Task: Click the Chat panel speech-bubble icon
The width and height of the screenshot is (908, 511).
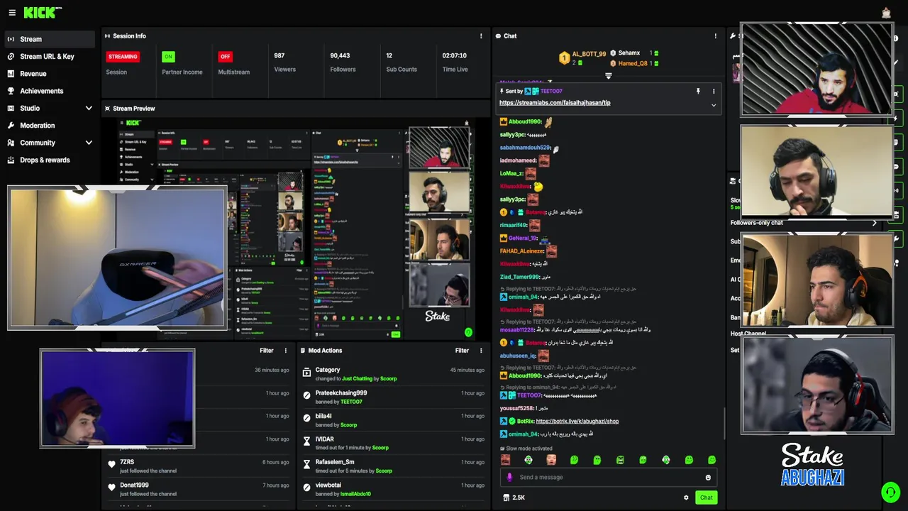Action: (x=498, y=36)
